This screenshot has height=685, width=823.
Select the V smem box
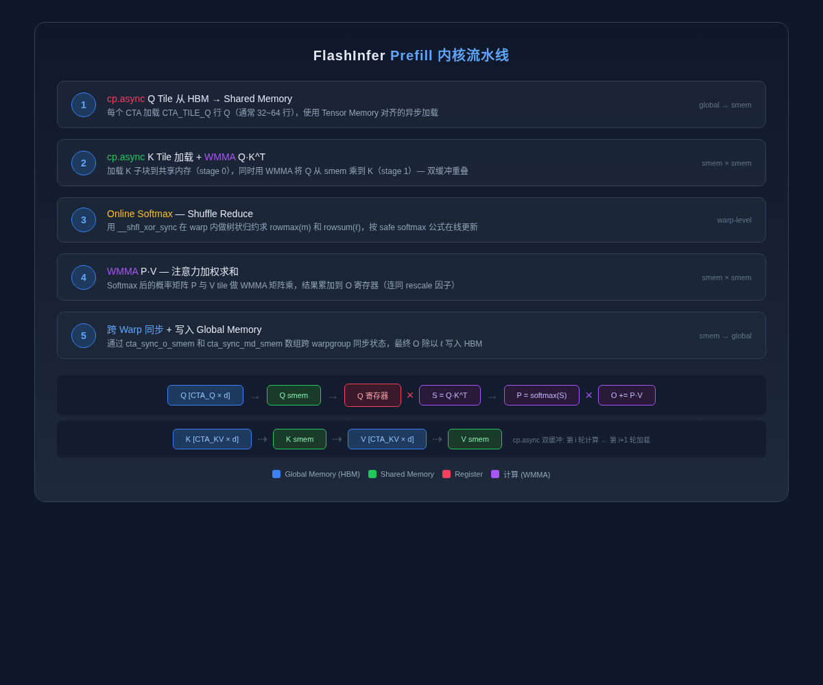475,439
